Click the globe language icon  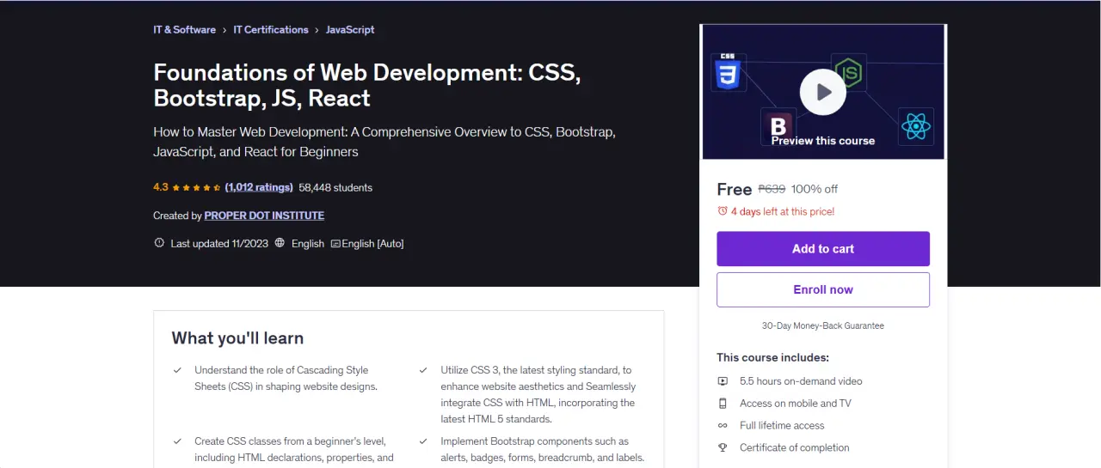(280, 243)
